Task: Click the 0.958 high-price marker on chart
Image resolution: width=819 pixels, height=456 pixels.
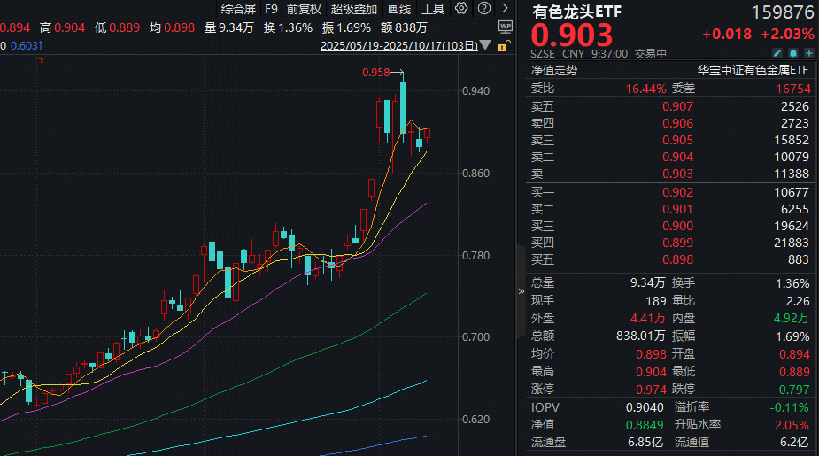Action: pos(375,73)
